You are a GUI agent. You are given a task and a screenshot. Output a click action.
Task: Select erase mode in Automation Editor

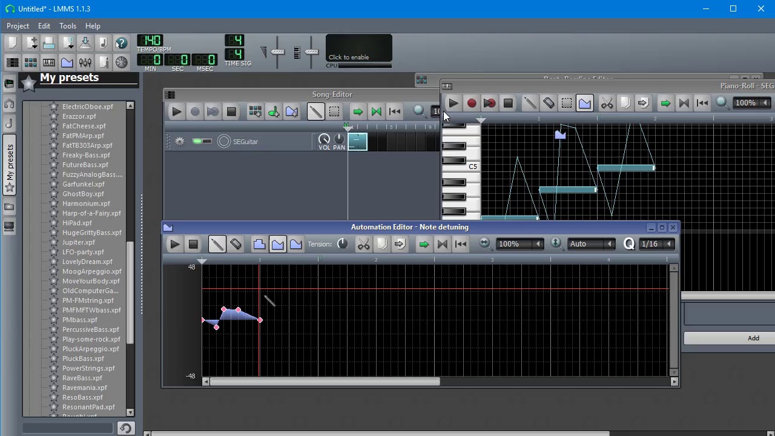coord(235,244)
